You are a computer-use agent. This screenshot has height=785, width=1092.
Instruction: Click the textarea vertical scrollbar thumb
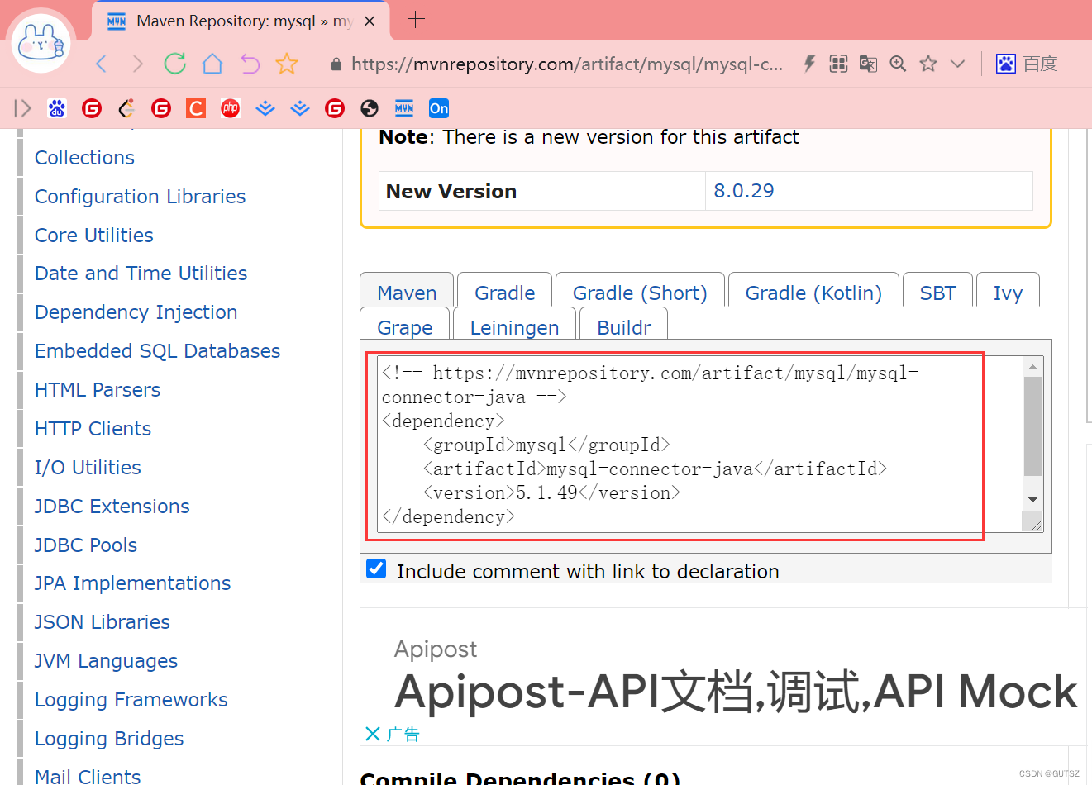point(1032,426)
